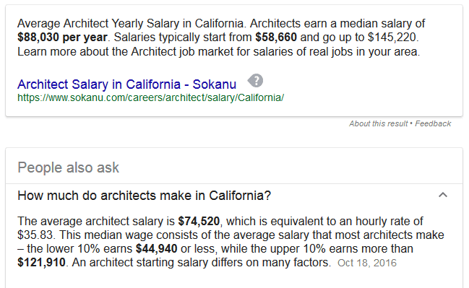Click the An architect starting salary differs sentence
This screenshot has height=288, width=469.
(x=202, y=263)
